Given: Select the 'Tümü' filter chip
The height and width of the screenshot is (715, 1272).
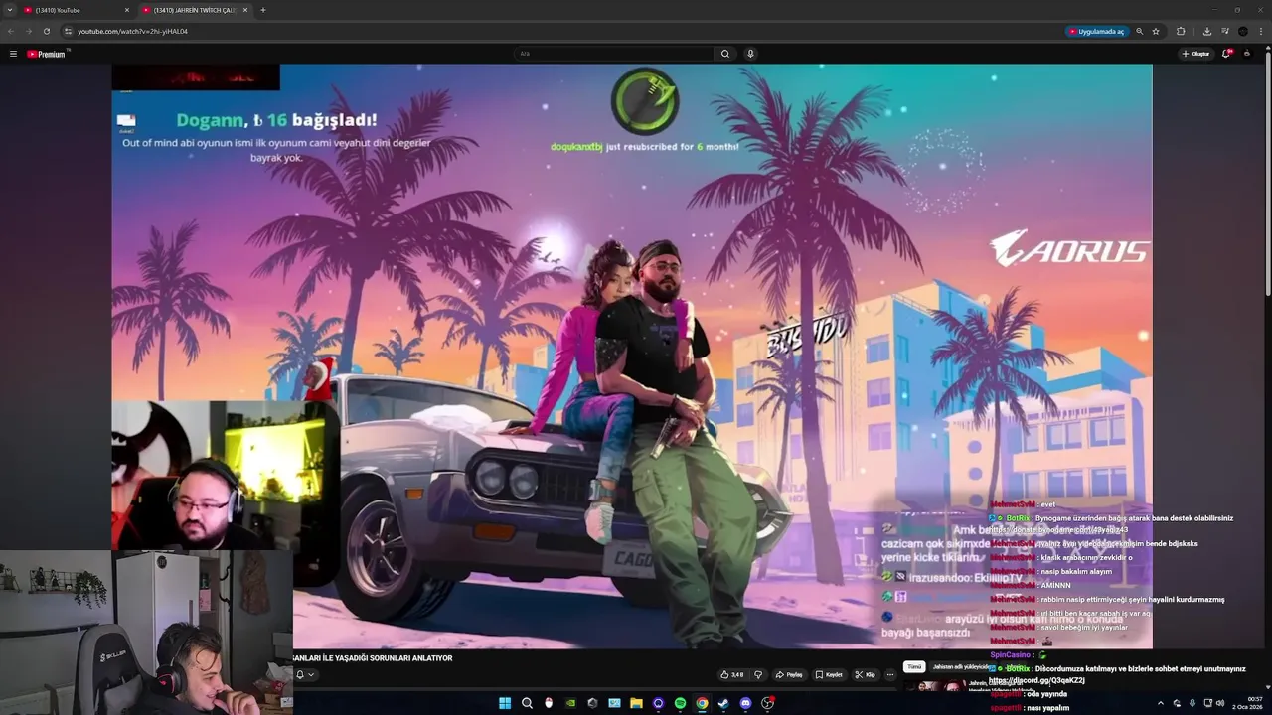Looking at the screenshot, I should point(914,667).
